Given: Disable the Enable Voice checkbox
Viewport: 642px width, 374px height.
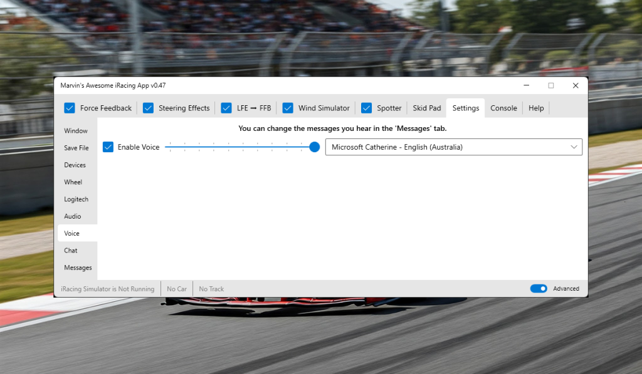Looking at the screenshot, I should [108, 147].
